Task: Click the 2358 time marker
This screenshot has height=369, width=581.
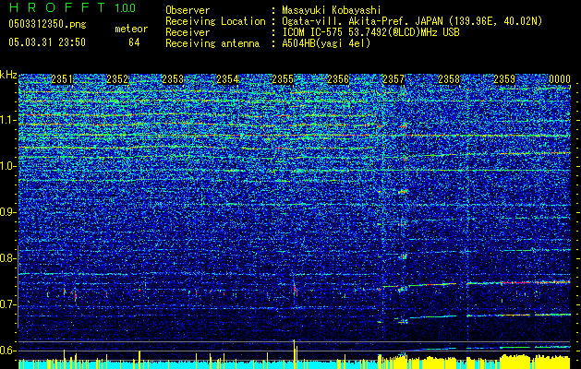Action: pyautogui.click(x=449, y=79)
